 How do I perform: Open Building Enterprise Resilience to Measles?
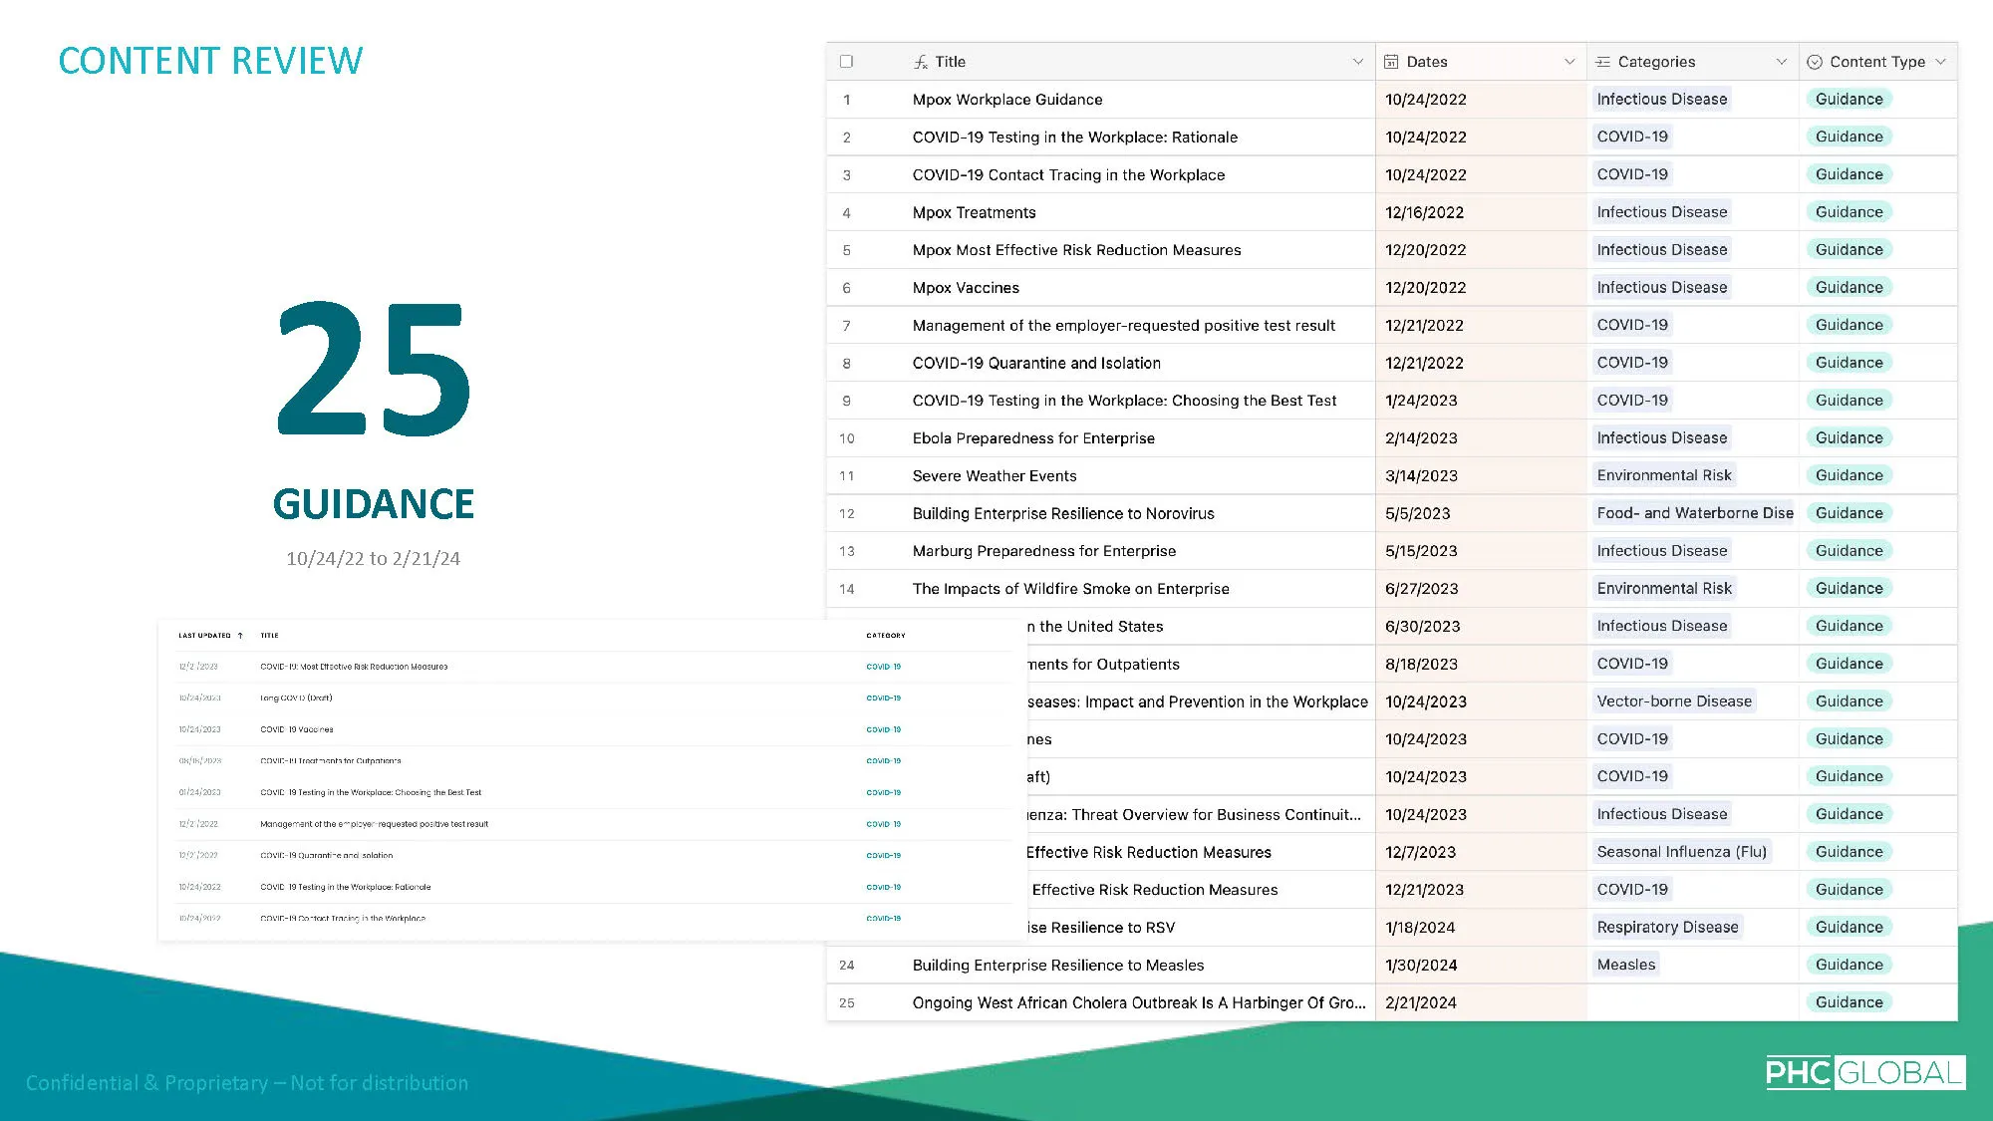coord(1057,966)
